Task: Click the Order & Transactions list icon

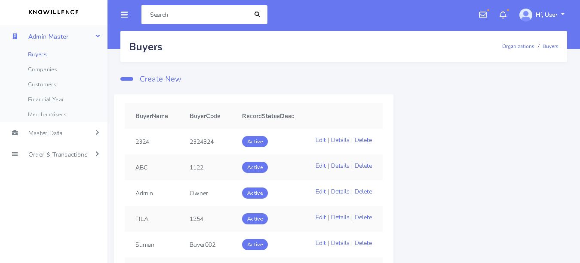Action: click(x=15, y=154)
